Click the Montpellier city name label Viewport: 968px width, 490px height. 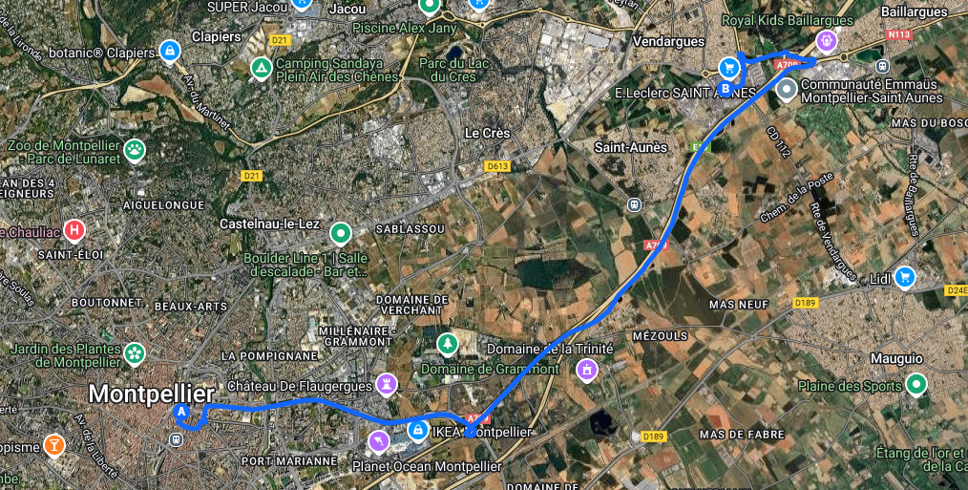pos(151,394)
